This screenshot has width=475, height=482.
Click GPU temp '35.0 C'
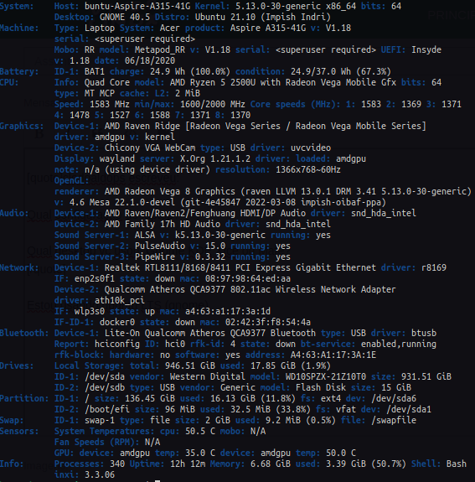tap(200, 453)
